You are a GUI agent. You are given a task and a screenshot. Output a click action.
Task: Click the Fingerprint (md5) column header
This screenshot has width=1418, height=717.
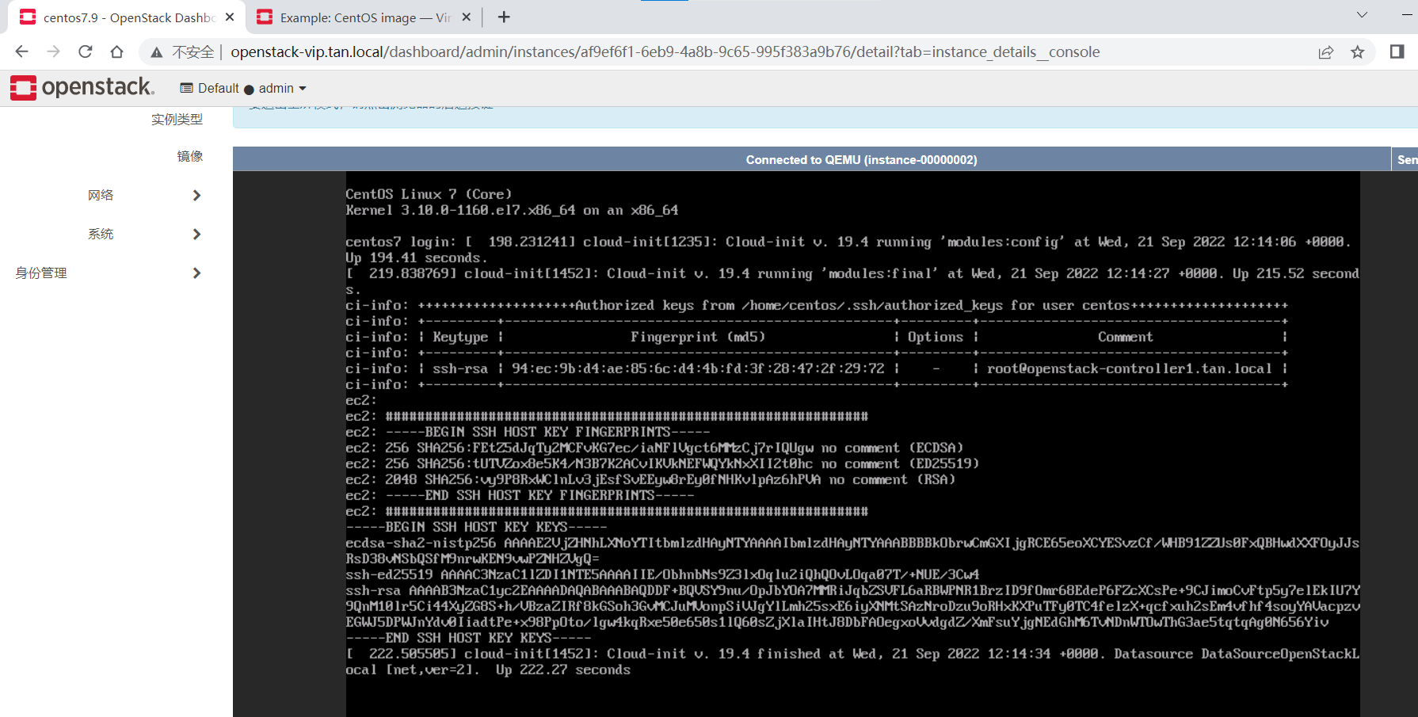[698, 337]
